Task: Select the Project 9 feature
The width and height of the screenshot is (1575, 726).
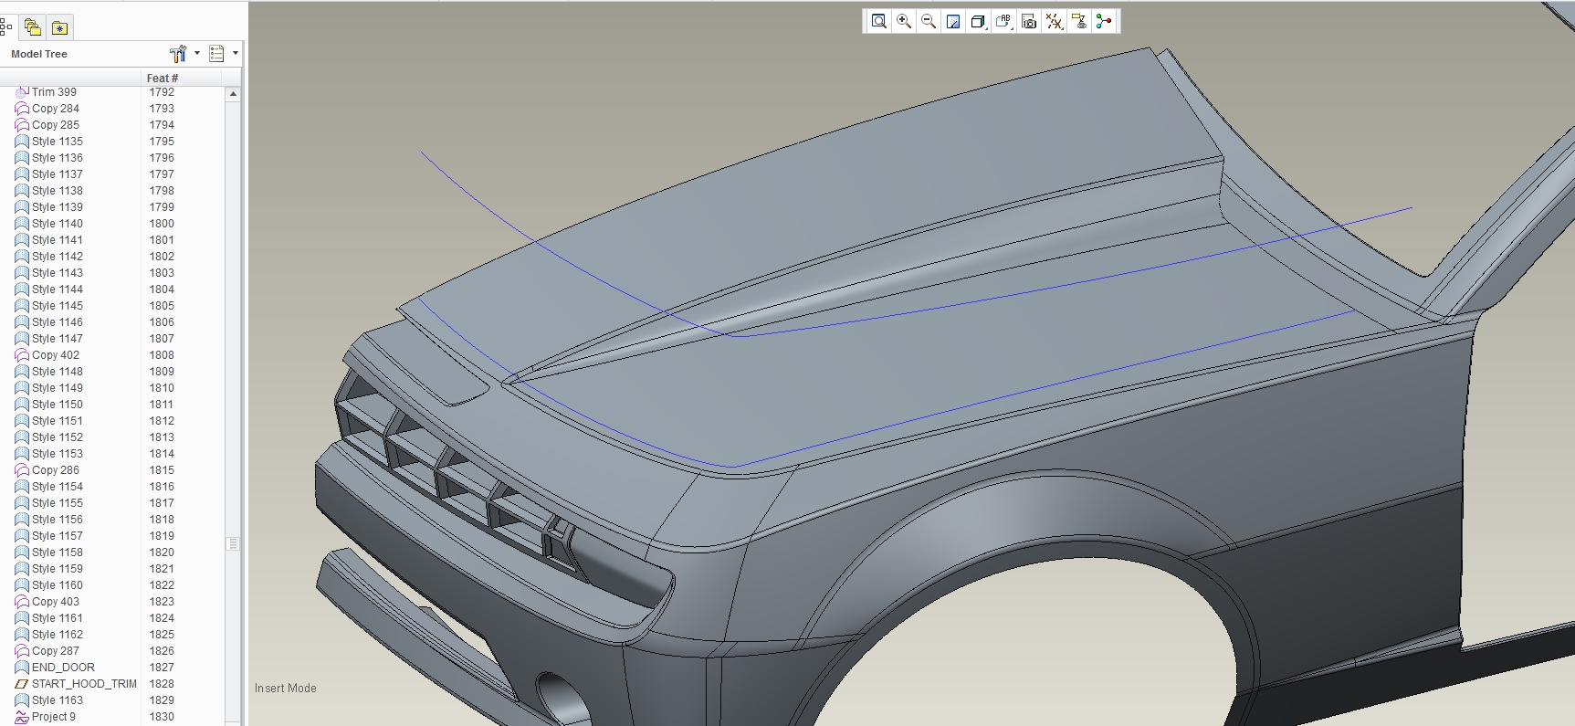Action: (54, 717)
